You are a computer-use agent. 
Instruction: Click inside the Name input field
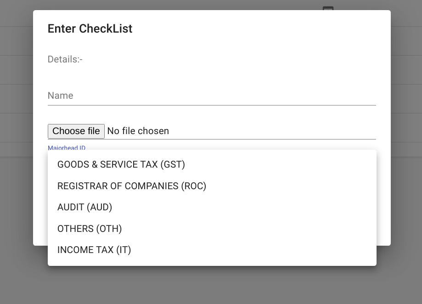point(184,96)
